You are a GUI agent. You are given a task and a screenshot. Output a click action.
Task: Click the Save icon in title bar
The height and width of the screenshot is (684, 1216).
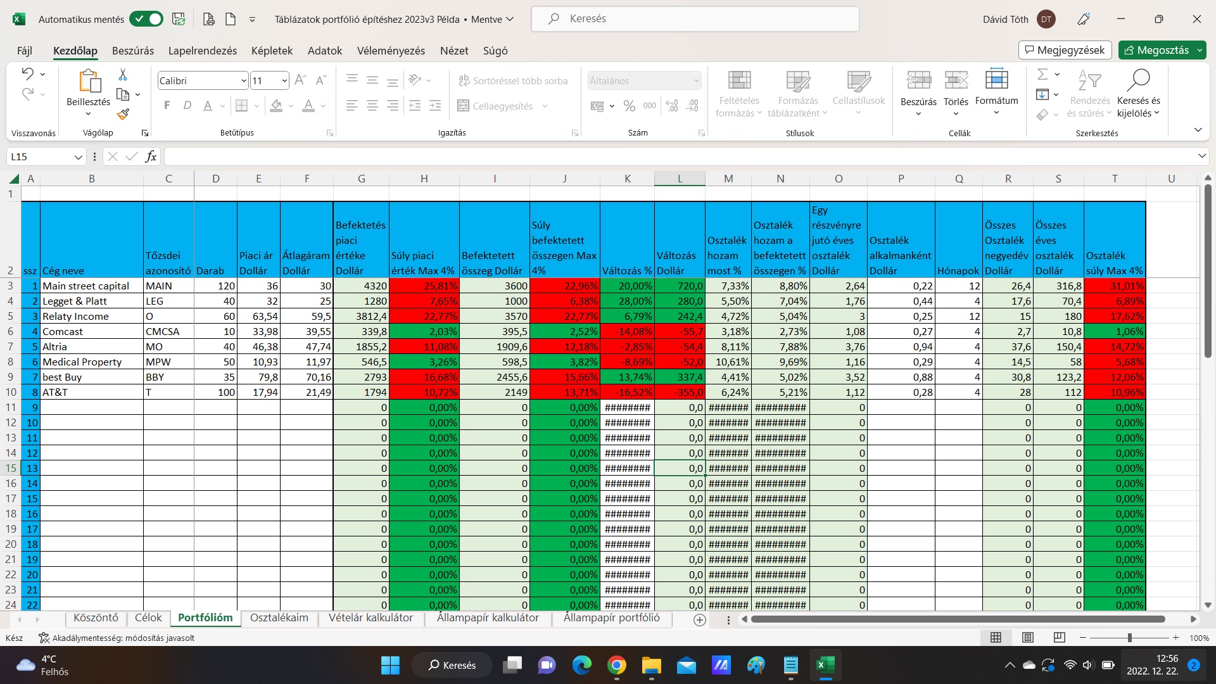coord(179,19)
